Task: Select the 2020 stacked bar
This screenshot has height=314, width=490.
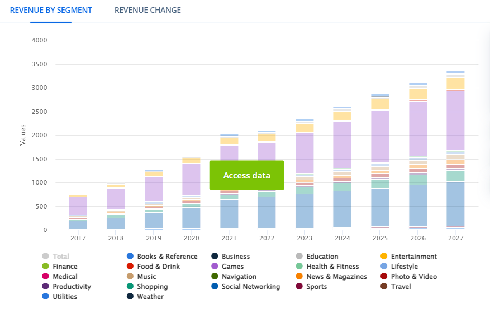Action: (191, 193)
